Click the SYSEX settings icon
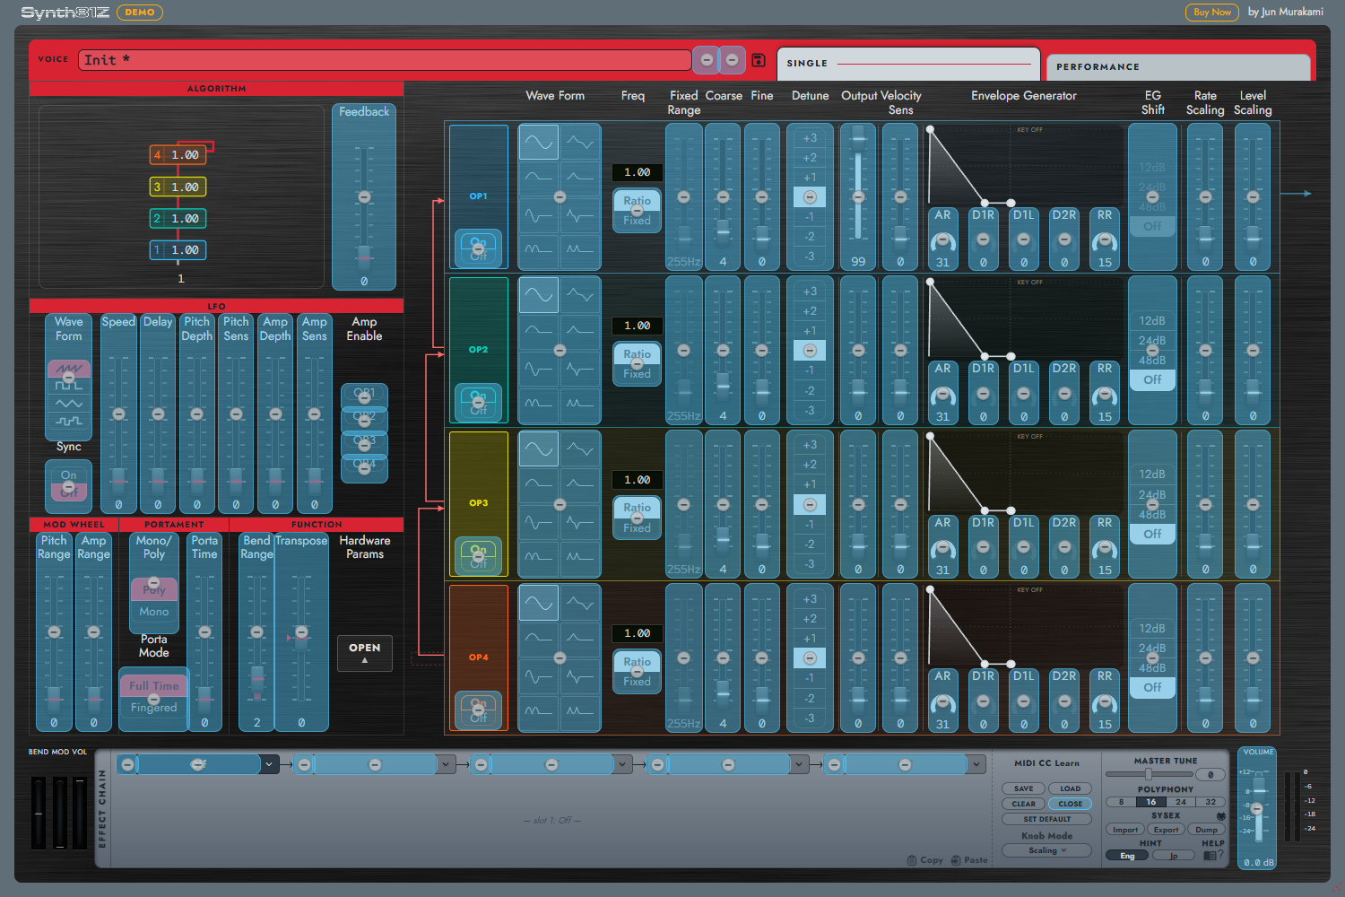Viewport: 1345px width, 897px height. click(x=1220, y=816)
